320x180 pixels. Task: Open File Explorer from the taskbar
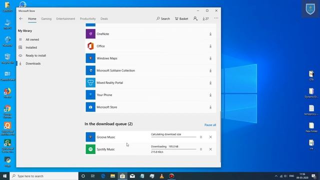pos(112,176)
